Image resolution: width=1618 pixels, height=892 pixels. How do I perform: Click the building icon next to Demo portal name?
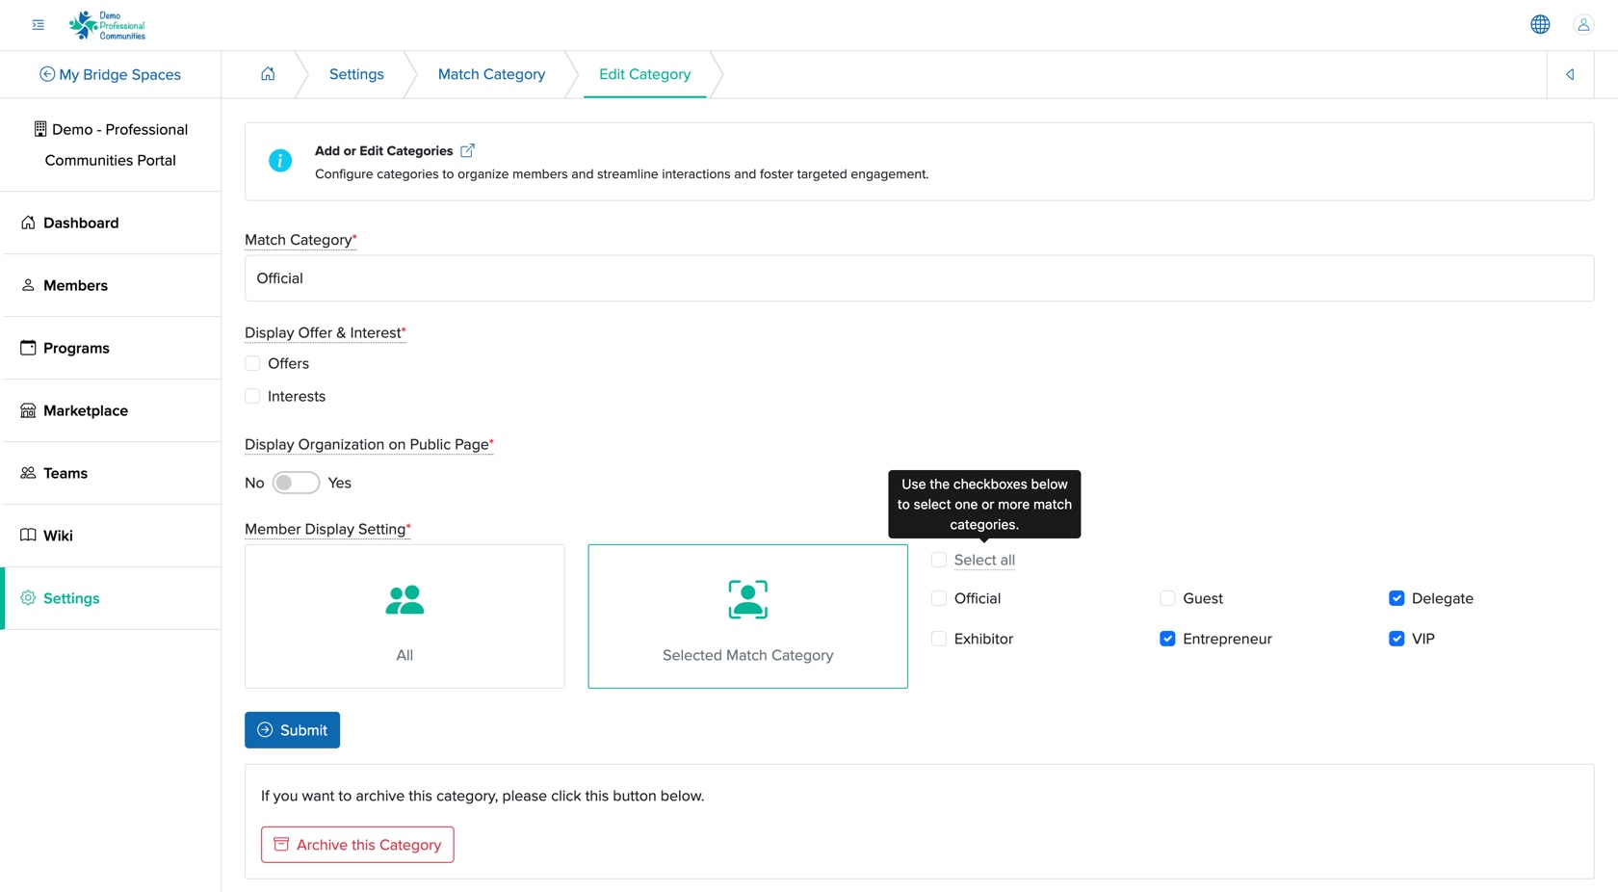[40, 129]
